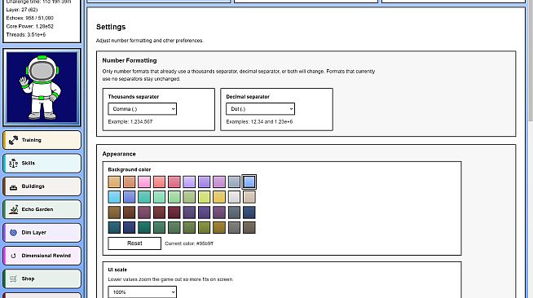Click the Skills balance-scale icon
Image resolution: width=533 pixels, height=298 pixels.
13,164
